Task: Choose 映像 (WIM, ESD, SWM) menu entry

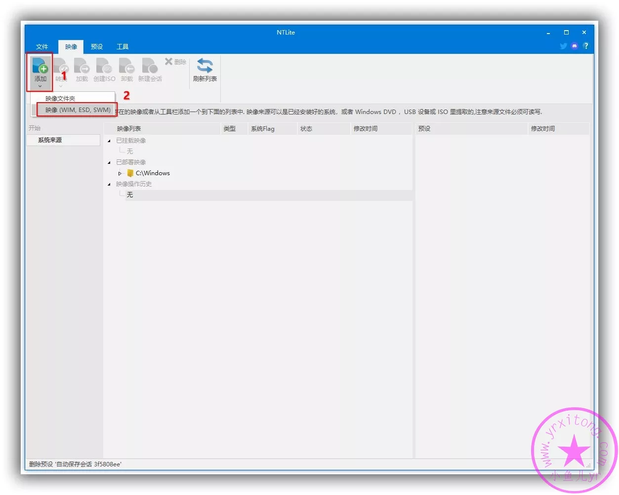Action: coord(77,110)
